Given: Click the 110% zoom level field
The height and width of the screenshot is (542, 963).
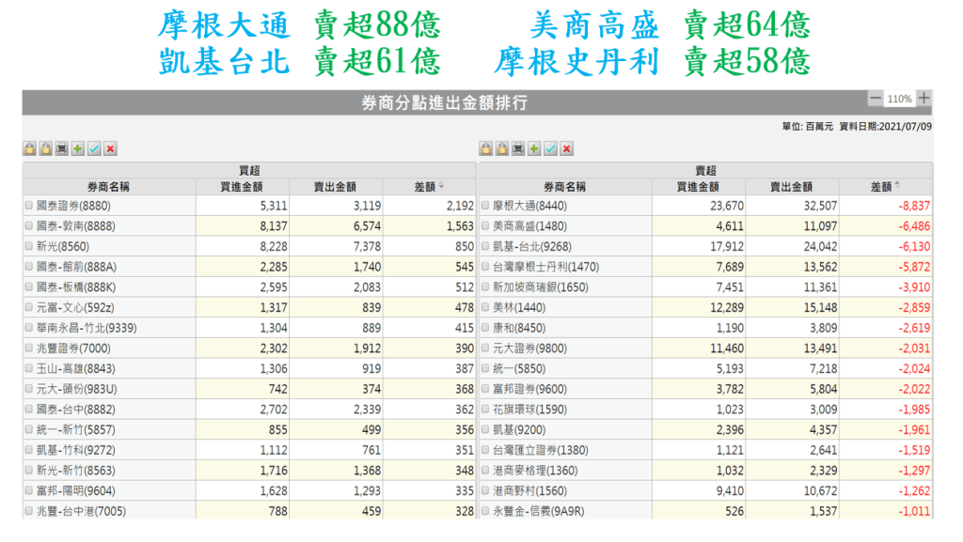Looking at the screenshot, I should tap(900, 99).
